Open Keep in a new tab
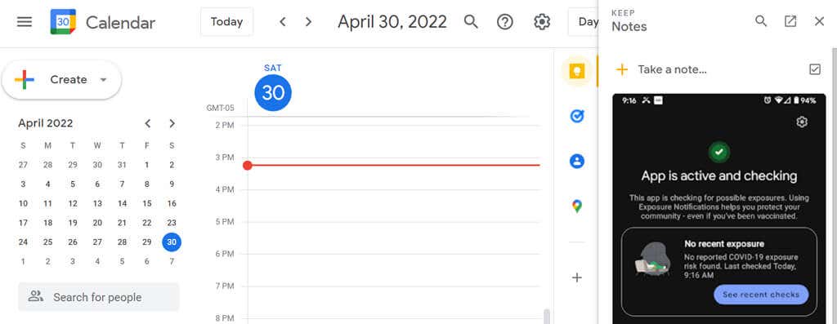The width and height of the screenshot is (837, 324). (x=790, y=21)
